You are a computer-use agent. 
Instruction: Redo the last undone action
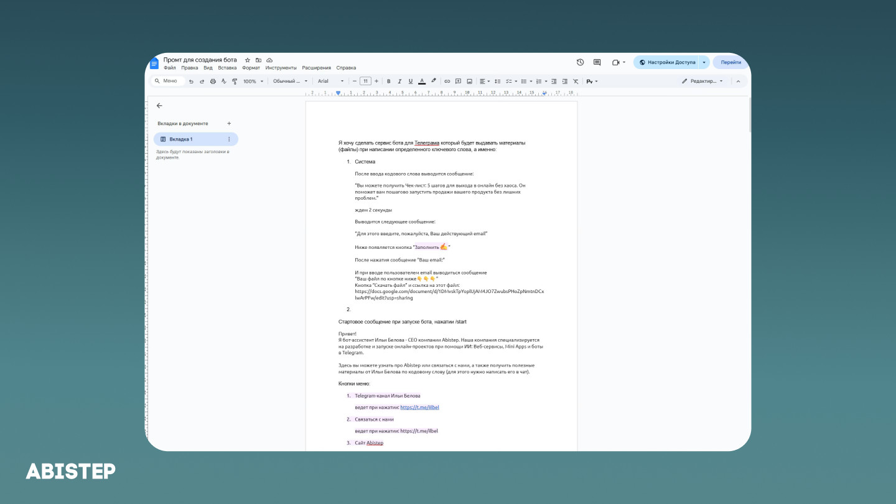coord(202,82)
